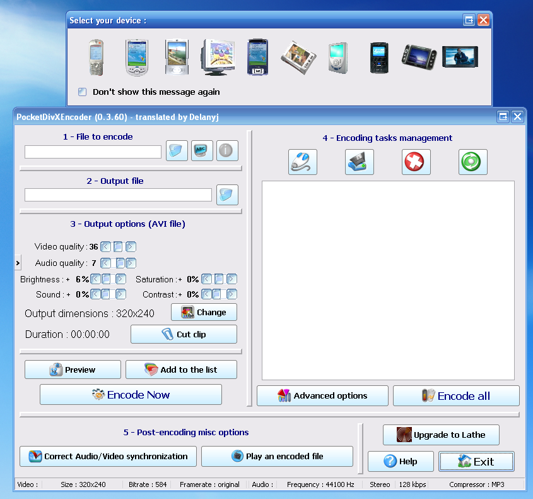Click the Size : 320x240 status entry
The height and width of the screenshot is (499, 533).
[x=83, y=484]
